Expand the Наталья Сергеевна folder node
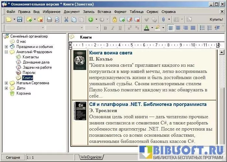Screen dimensions: 227x162 coord(6,83)
